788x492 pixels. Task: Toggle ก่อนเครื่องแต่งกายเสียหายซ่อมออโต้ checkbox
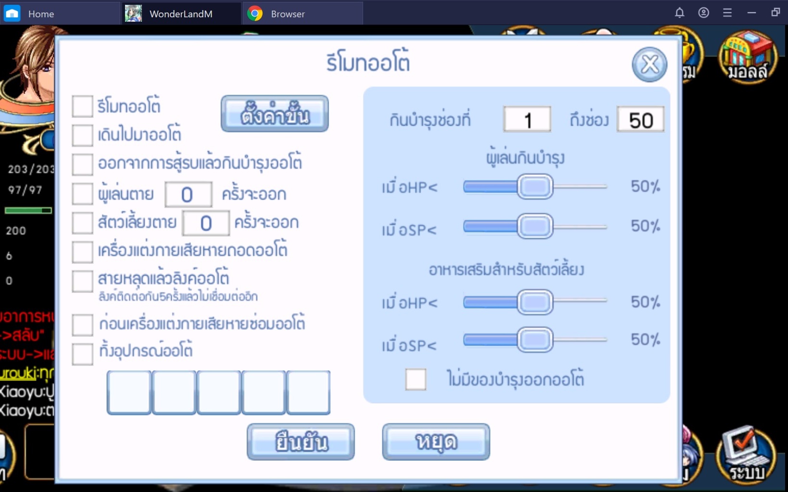82,325
